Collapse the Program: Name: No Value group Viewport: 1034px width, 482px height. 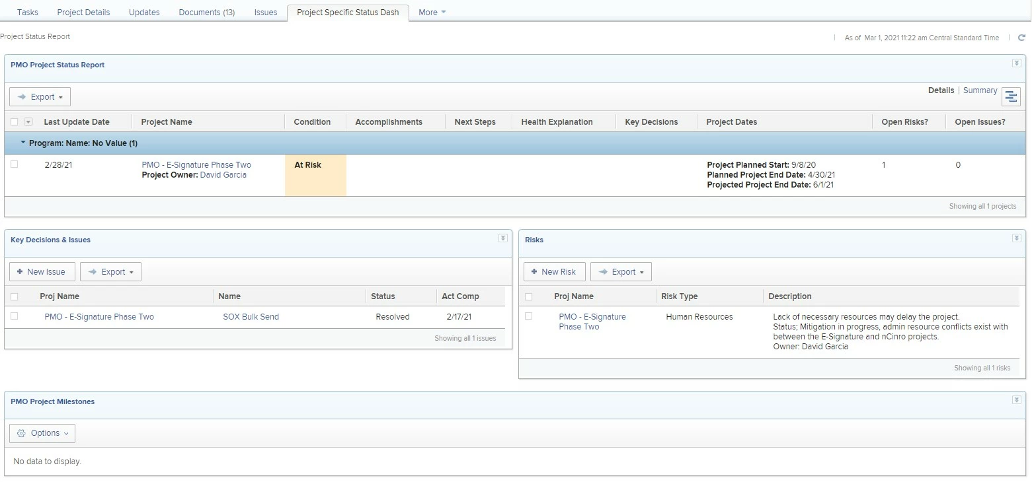point(24,143)
